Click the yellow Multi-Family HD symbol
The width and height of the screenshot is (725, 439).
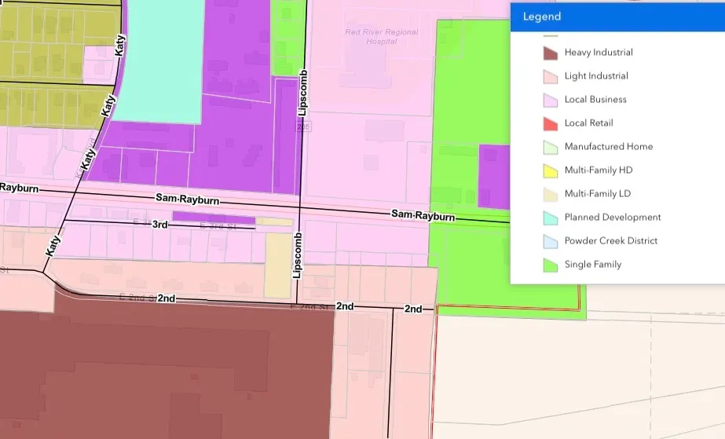550,170
